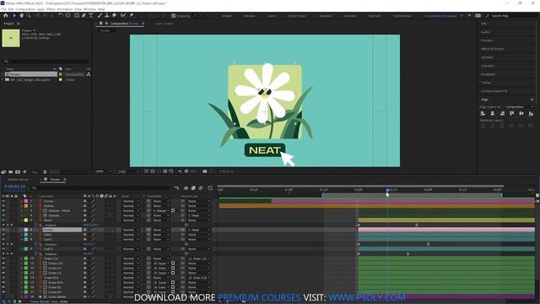
Task: Hide the Cursor layer with its eye
Action: (x=3, y=201)
